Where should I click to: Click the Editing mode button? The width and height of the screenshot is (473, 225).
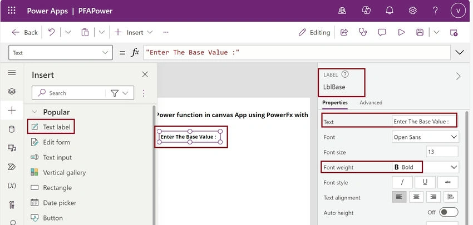point(314,32)
